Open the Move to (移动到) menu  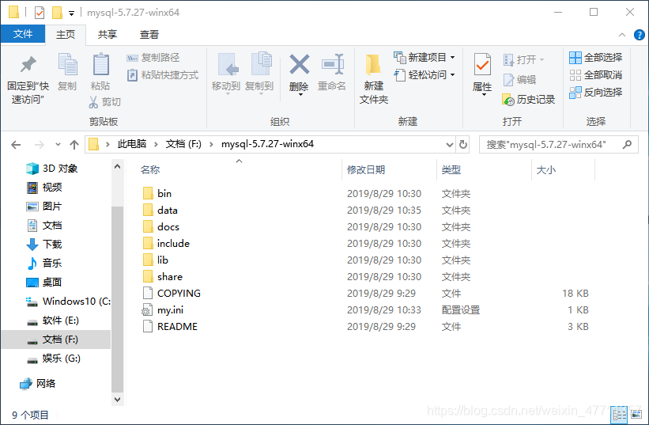[x=226, y=74]
